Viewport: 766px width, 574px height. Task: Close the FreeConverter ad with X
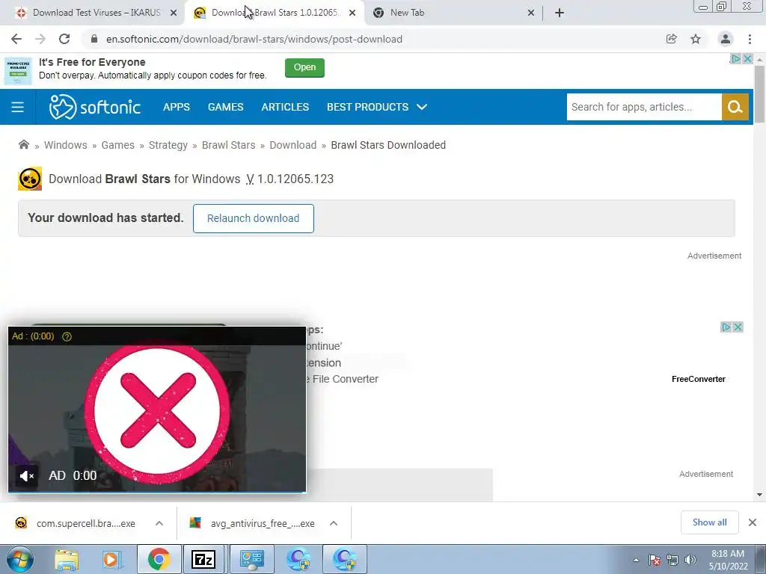738,327
